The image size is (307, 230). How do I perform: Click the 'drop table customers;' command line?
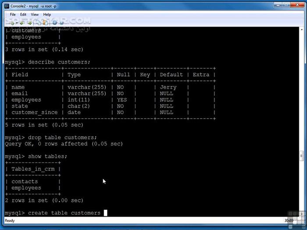tap(51, 138)
